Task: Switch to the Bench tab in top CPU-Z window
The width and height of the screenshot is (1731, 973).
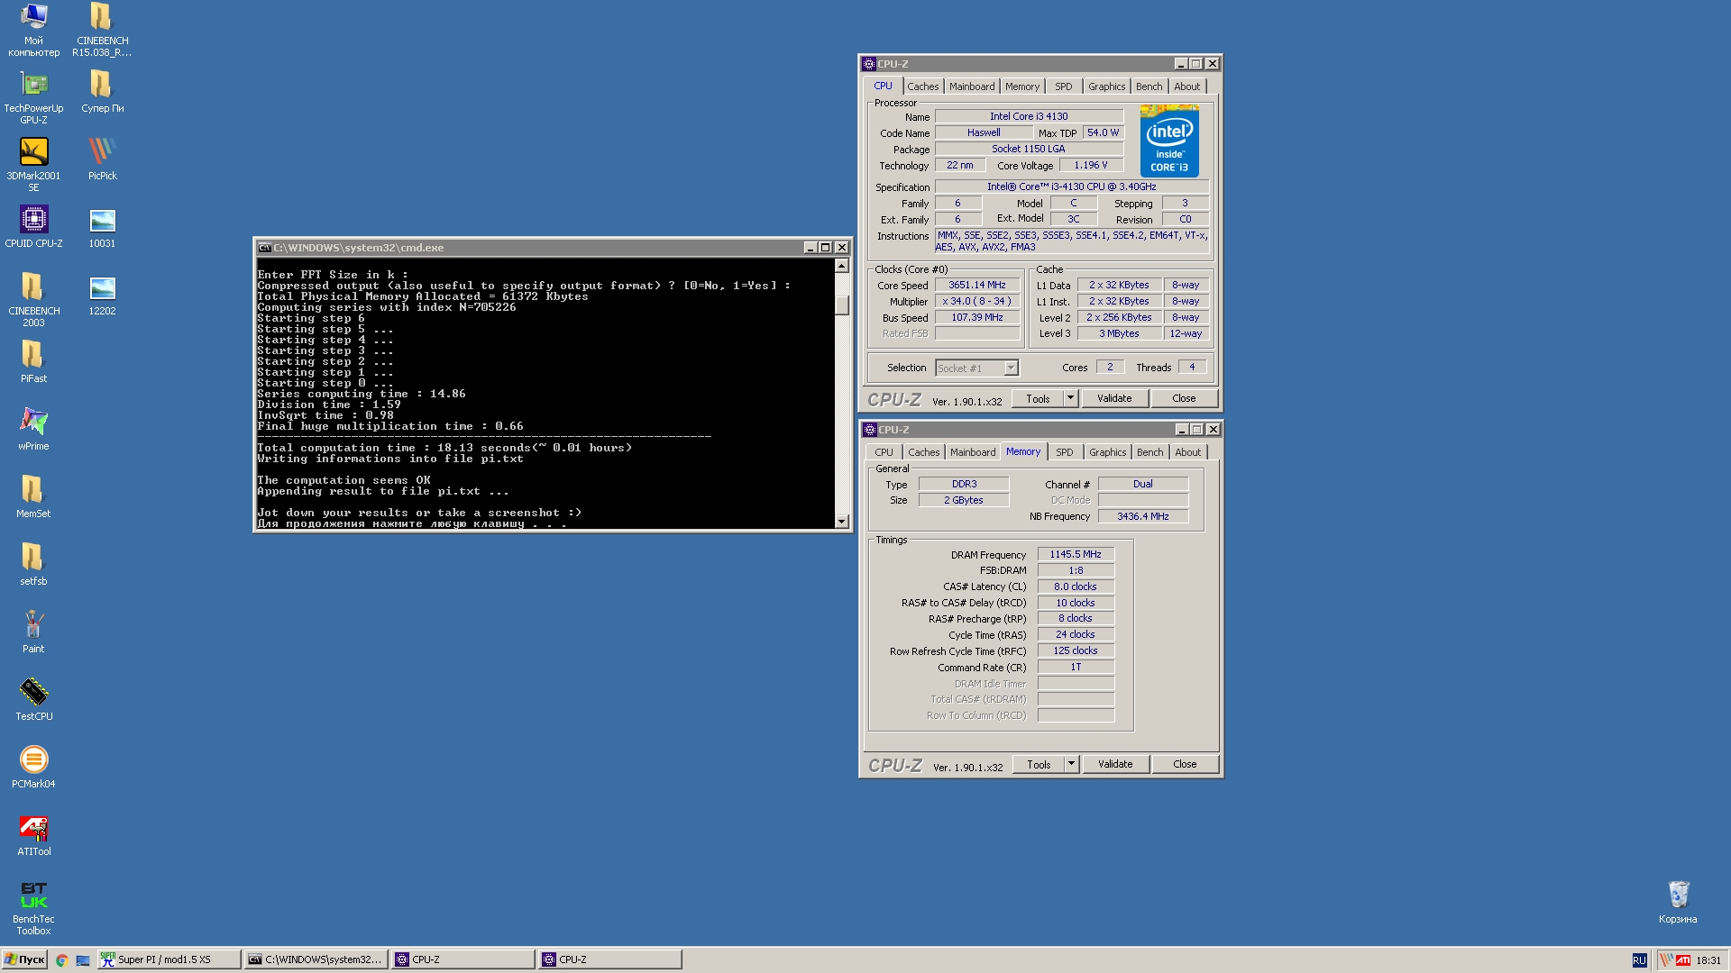Action: tap(1149, 86)
